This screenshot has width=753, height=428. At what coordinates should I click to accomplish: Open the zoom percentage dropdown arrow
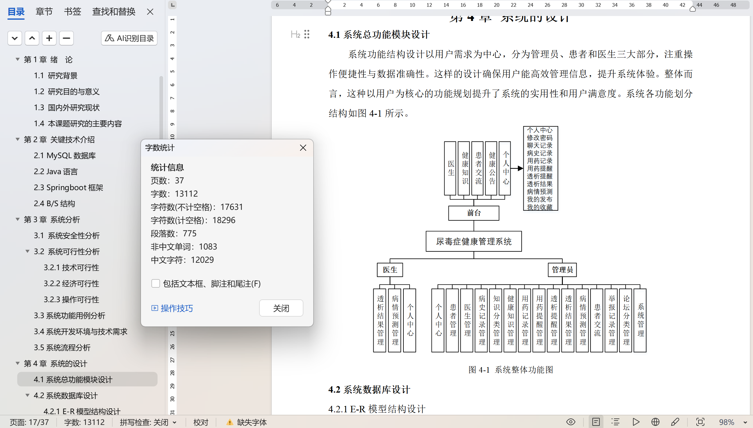coord(745,422)
